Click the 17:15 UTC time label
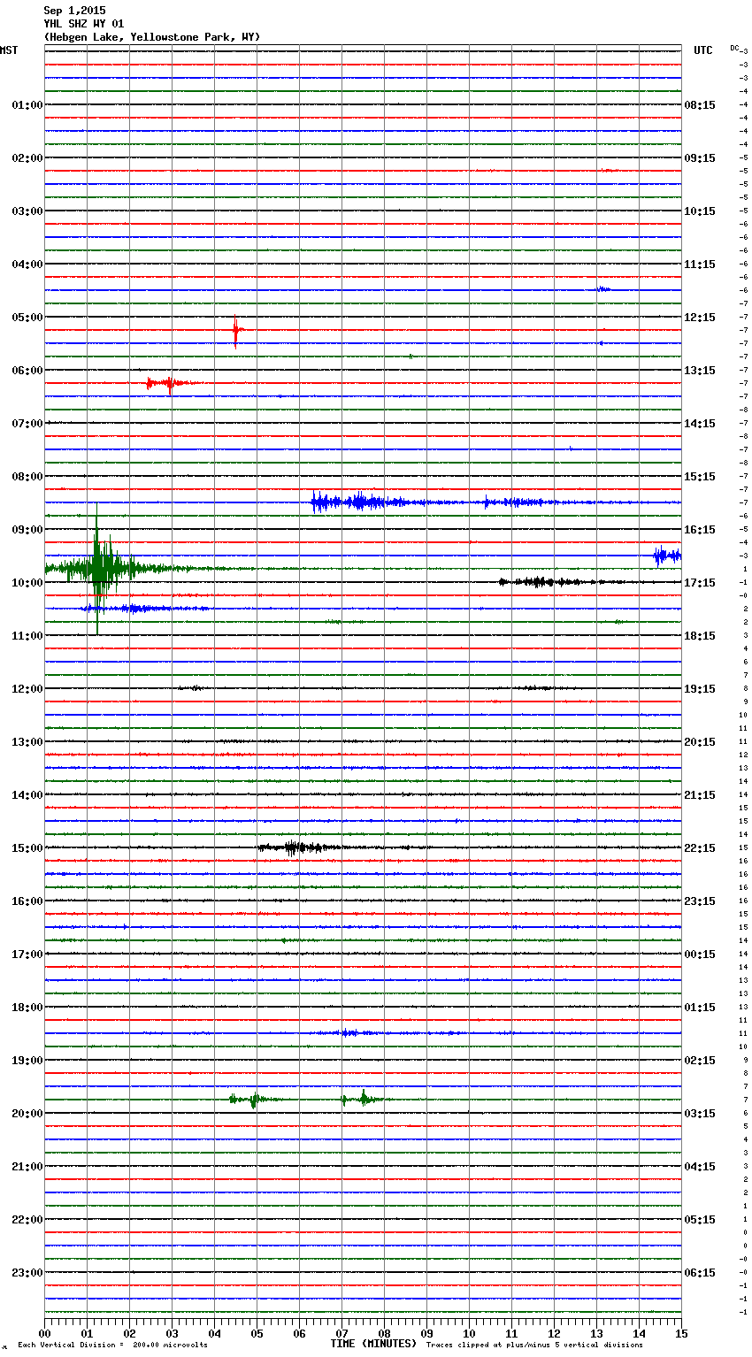This screenshot has width=752, height=1357. click(700, 583)
